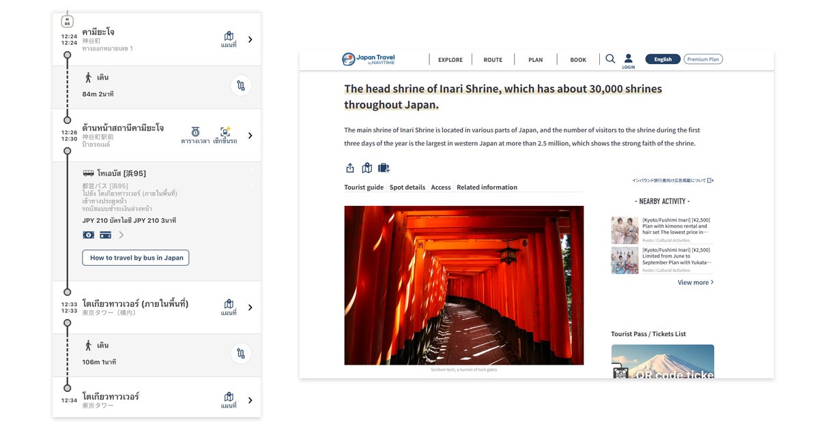Open the QR code ticket banner
The width and height of the screenshot is (819, 428).
point(663,361)
